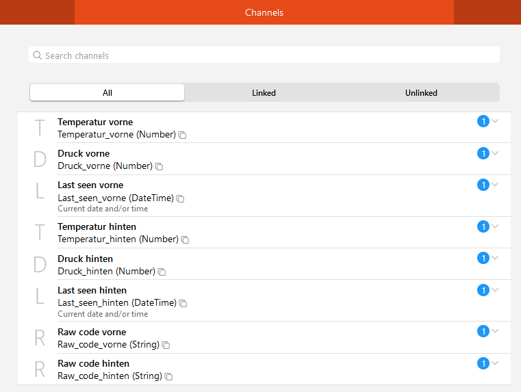
Task: Select the All channels tab
Action: coord(107,93)
